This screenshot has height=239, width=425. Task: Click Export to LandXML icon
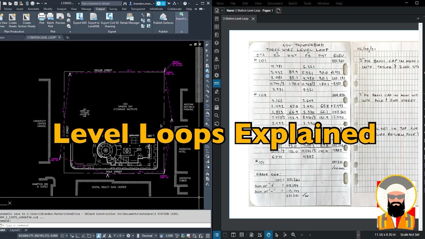[94, 20]
